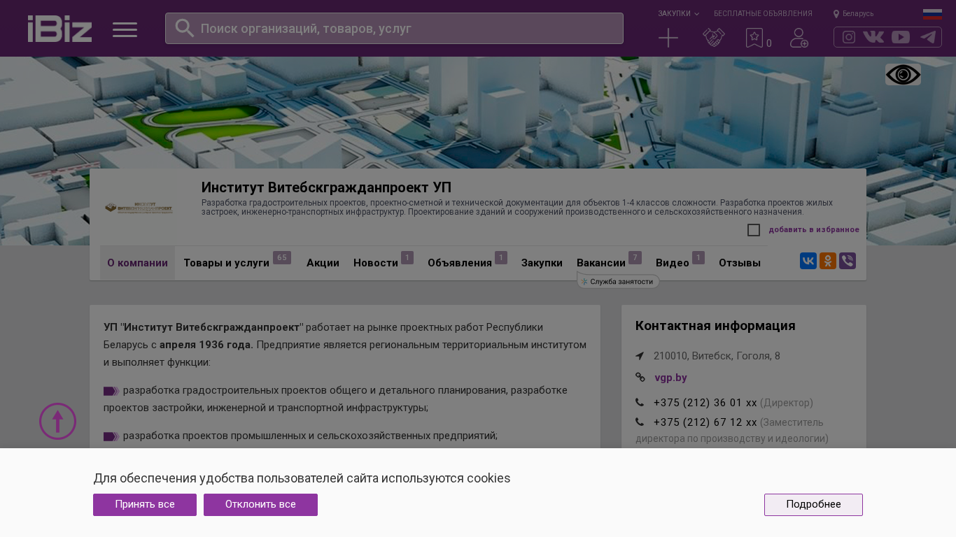
Task: Click 'Подробнее' cookie details button
Action: (x=813, y=505)
